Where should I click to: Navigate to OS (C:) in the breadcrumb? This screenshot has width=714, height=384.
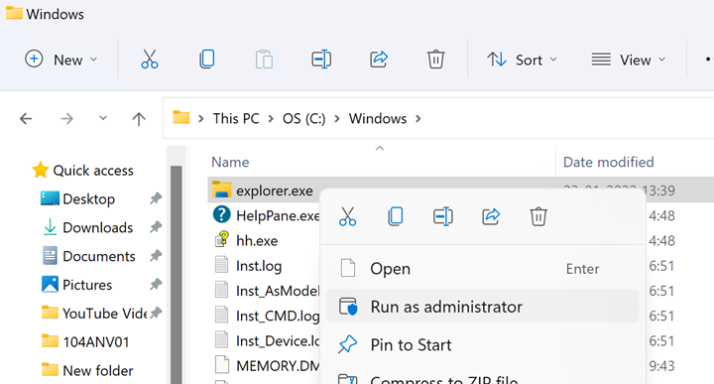pos(304,118)
